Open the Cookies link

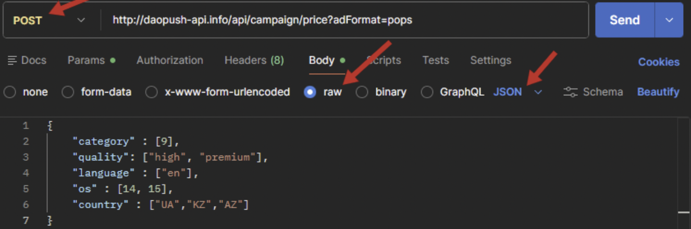659,62
